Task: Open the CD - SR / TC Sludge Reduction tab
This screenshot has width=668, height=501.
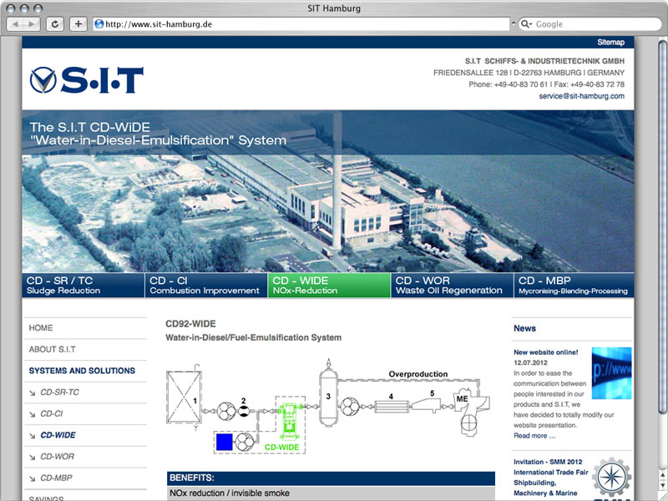Action: coord(83,286)
